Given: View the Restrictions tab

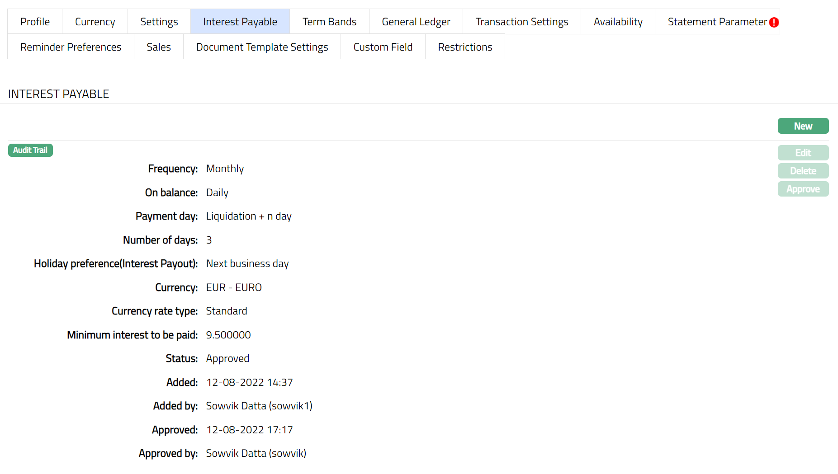Looking at the screenshot, I should [x=465, y=47].
